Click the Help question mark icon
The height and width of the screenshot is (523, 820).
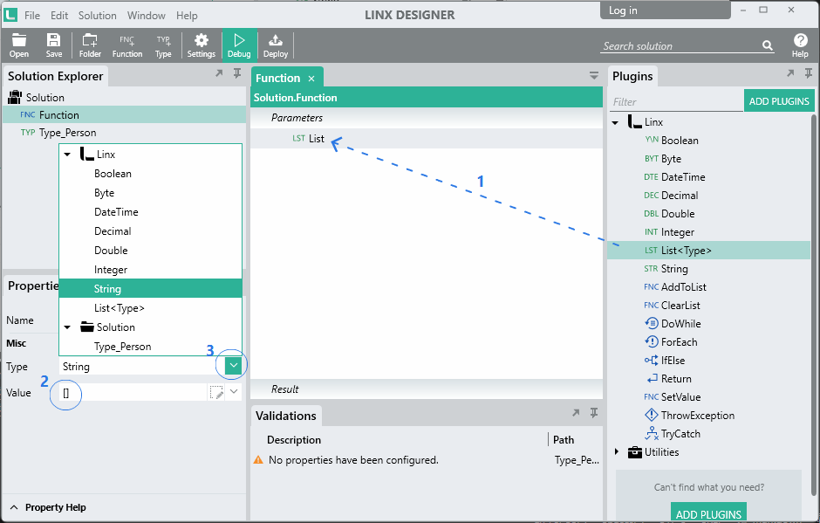tap(800, 40)
